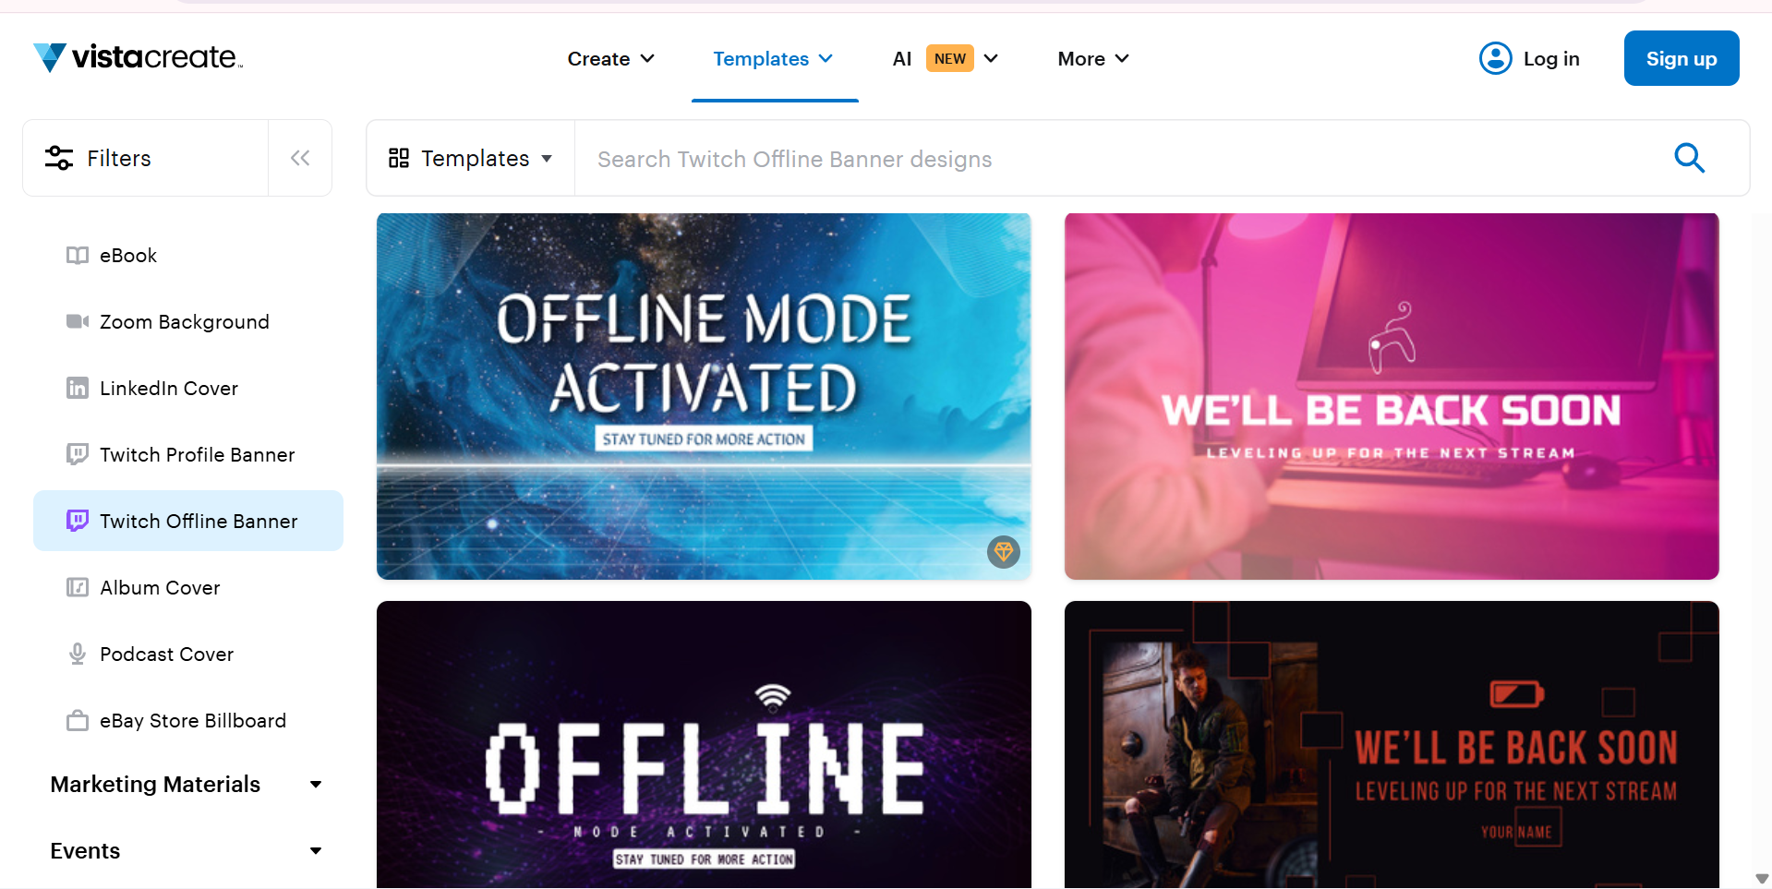Viewport: 1772px width, 889px height.
Task: Open the account profile icon
Action: tap(1494, 57)
